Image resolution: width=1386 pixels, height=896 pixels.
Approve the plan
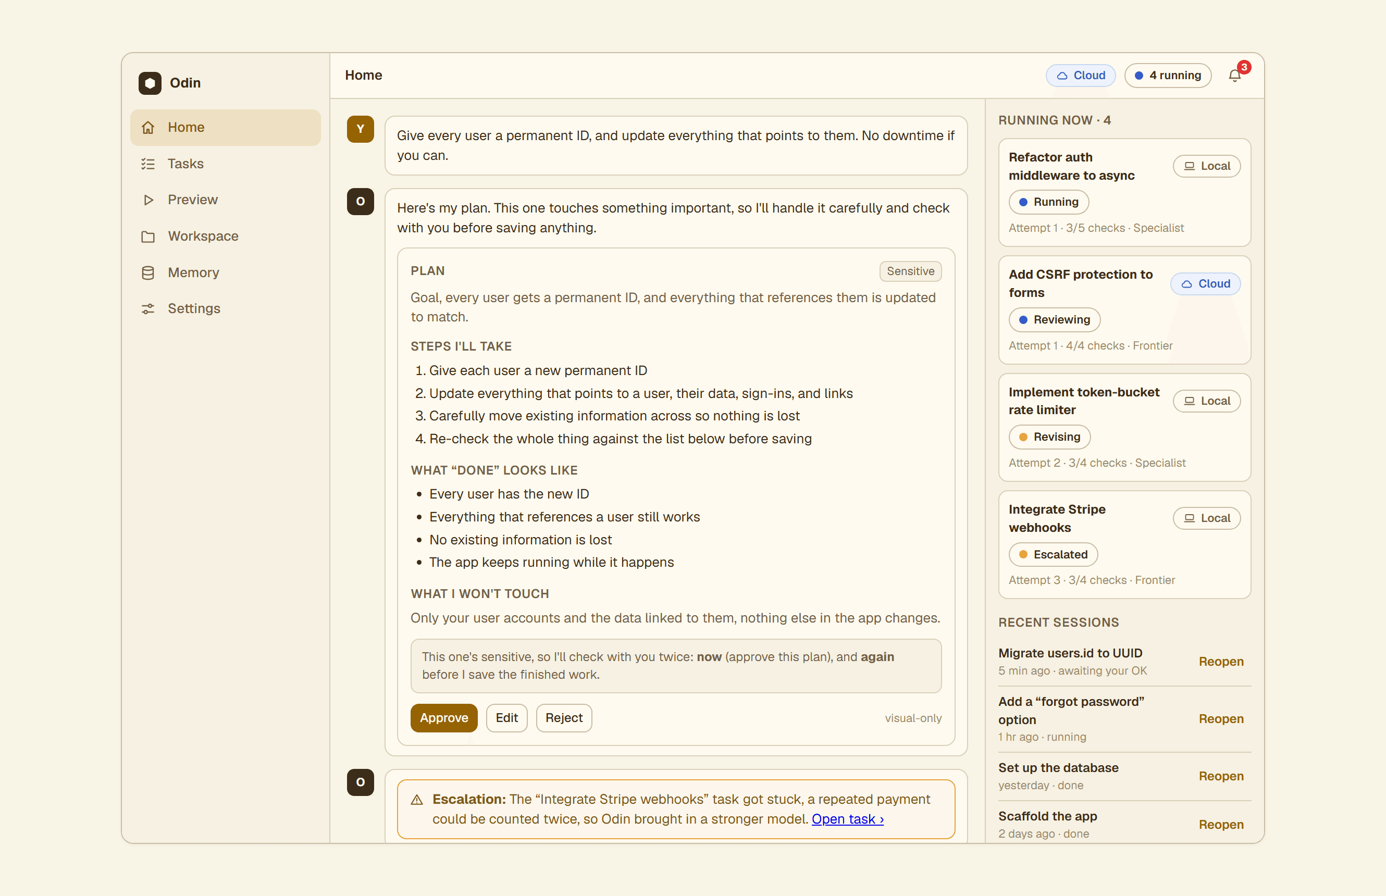443,718
